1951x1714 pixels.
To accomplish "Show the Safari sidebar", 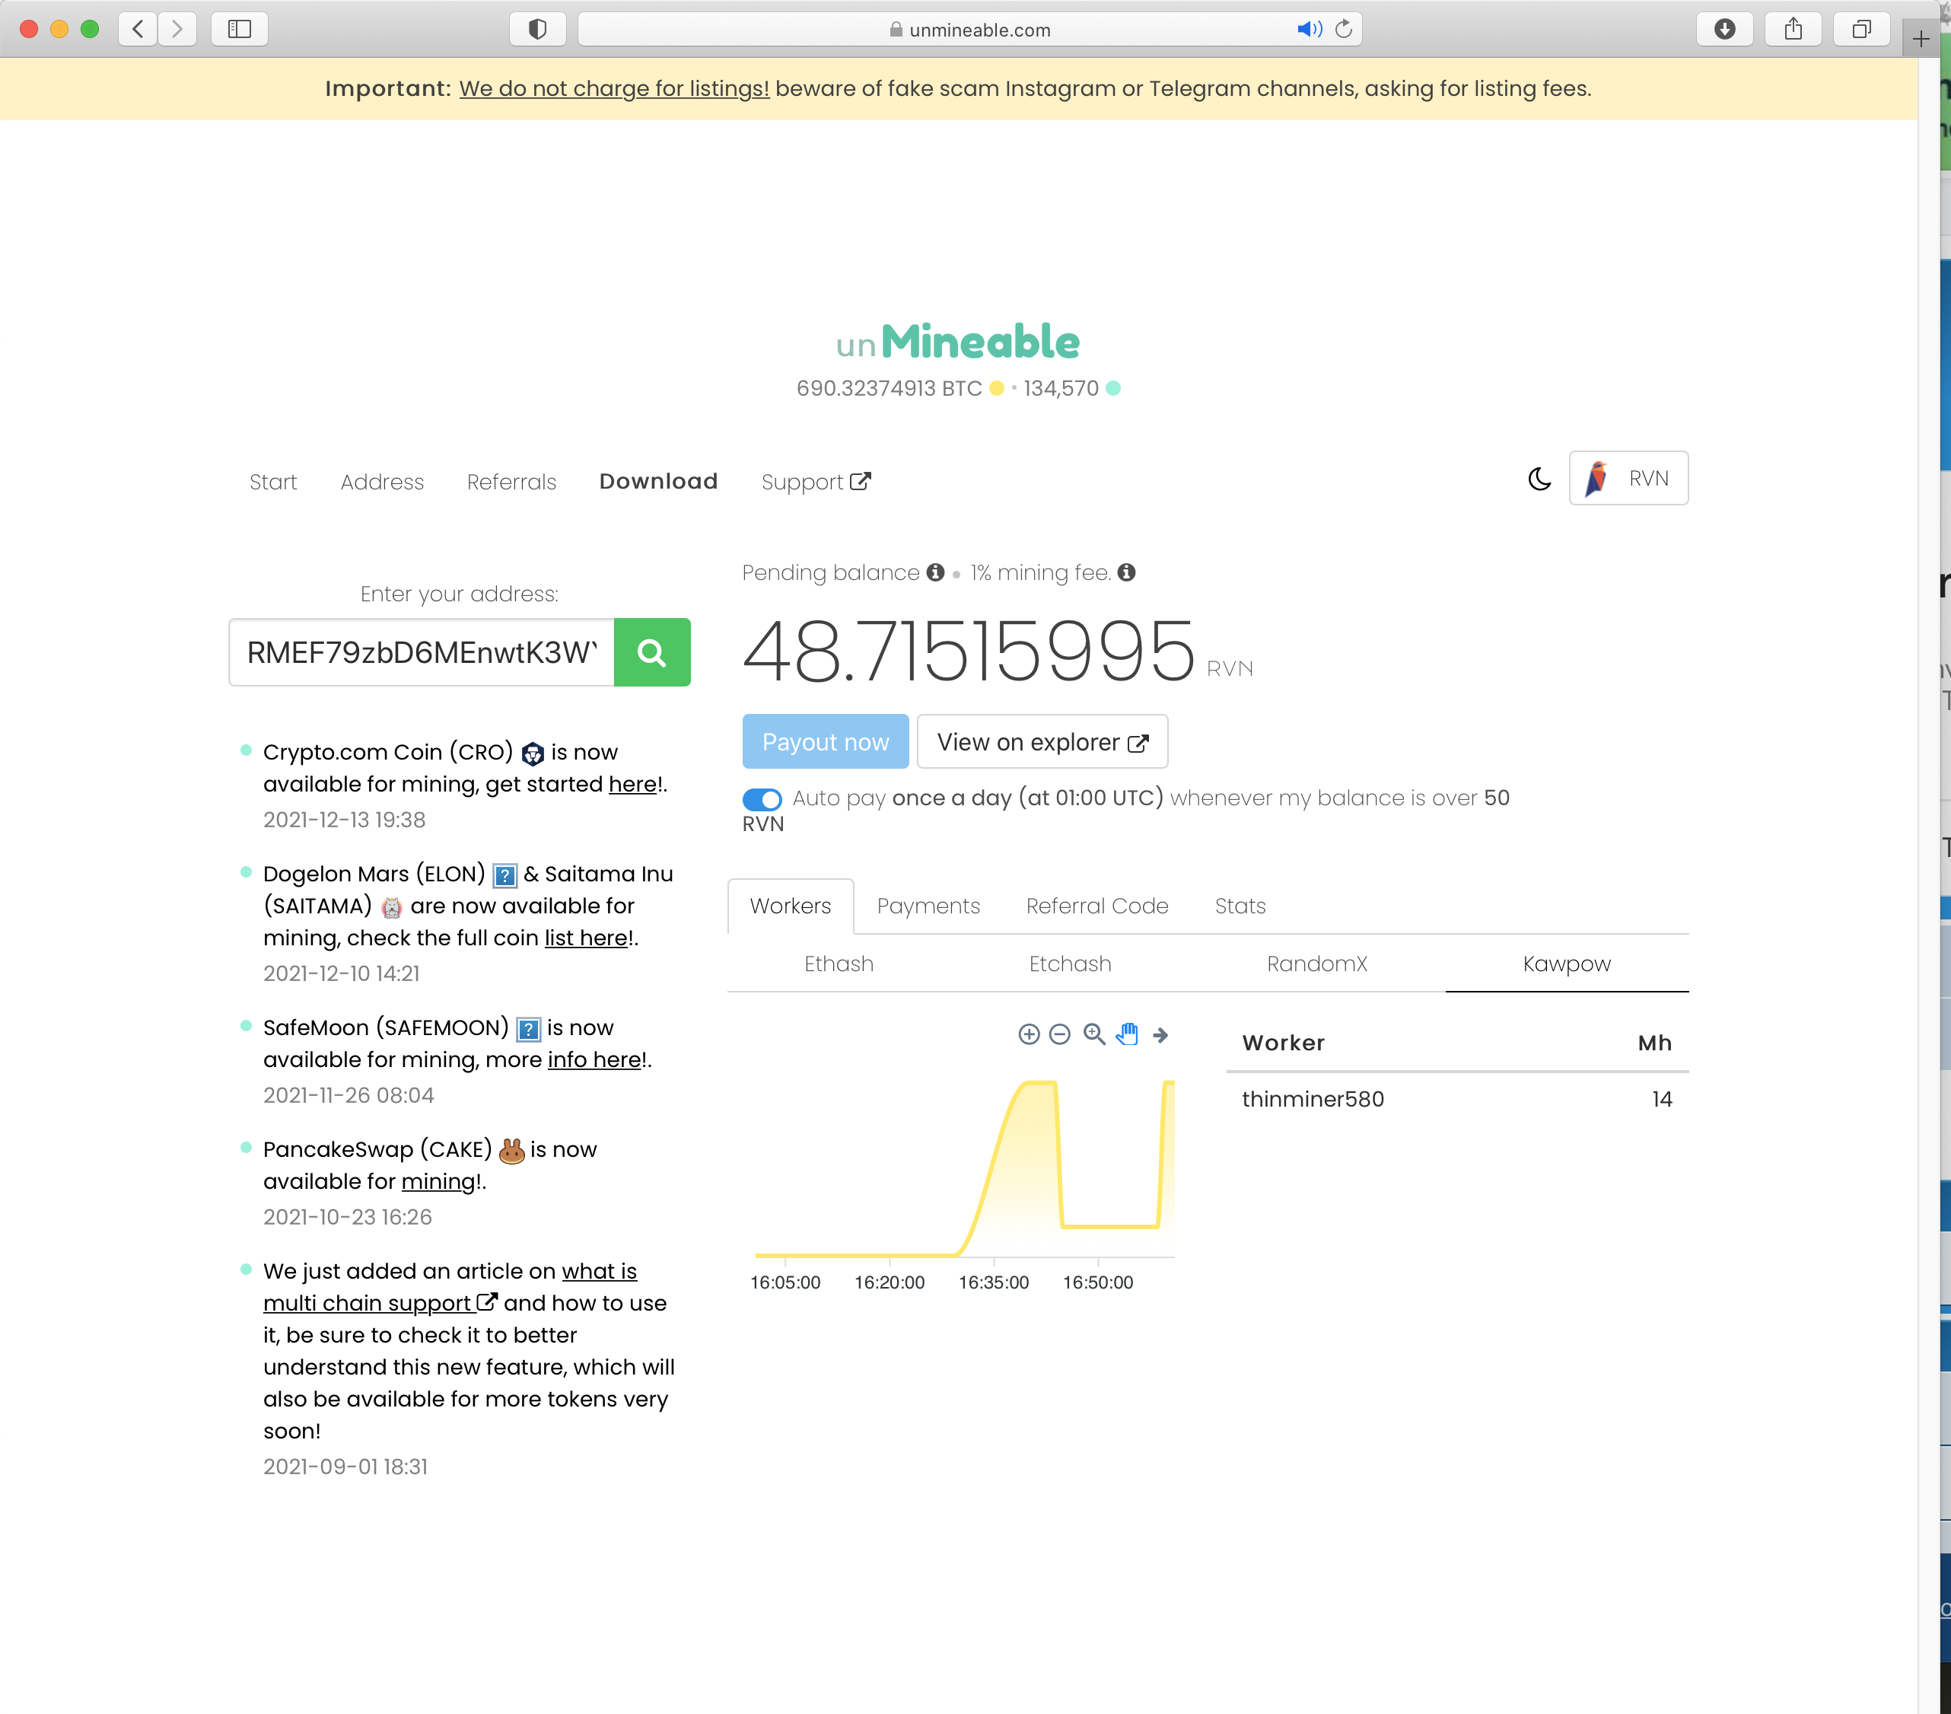I will pyautogui.click(x=240, y=29).
